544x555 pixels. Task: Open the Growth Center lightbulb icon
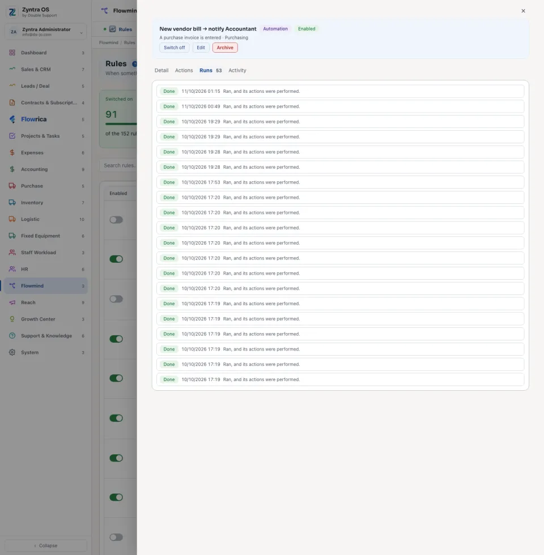(x=12, y=319)
